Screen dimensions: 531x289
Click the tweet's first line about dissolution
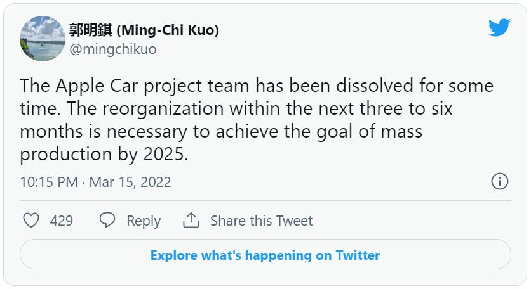(257, 86)
